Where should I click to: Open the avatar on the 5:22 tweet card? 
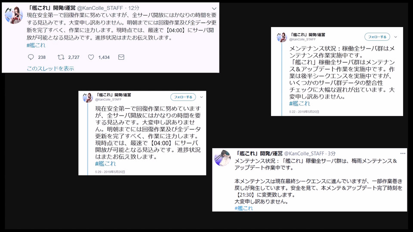coord(282,37)
